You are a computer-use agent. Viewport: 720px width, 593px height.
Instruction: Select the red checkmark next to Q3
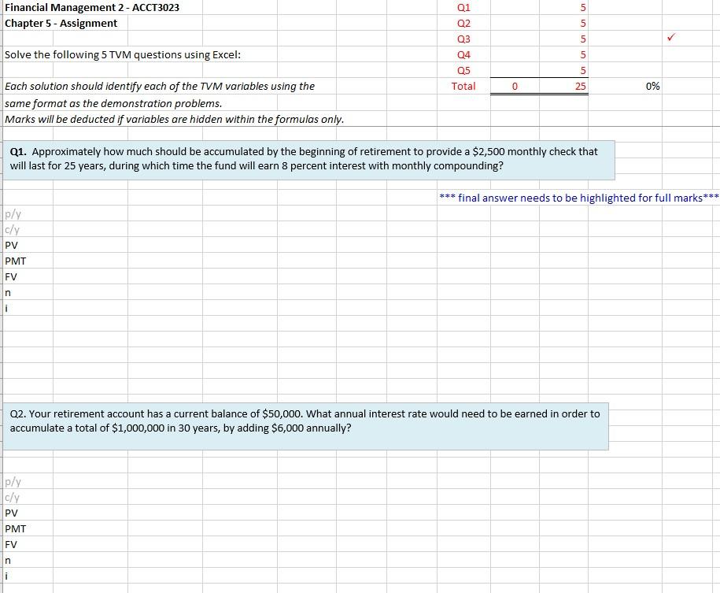tap(671, 38)
